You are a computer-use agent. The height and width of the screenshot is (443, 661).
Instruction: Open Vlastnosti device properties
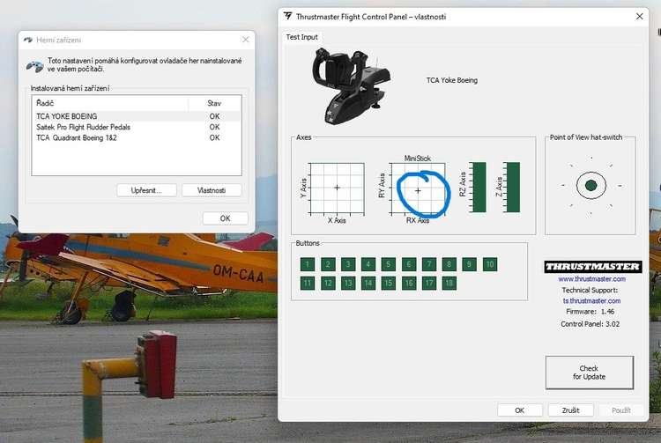point(212,190)
